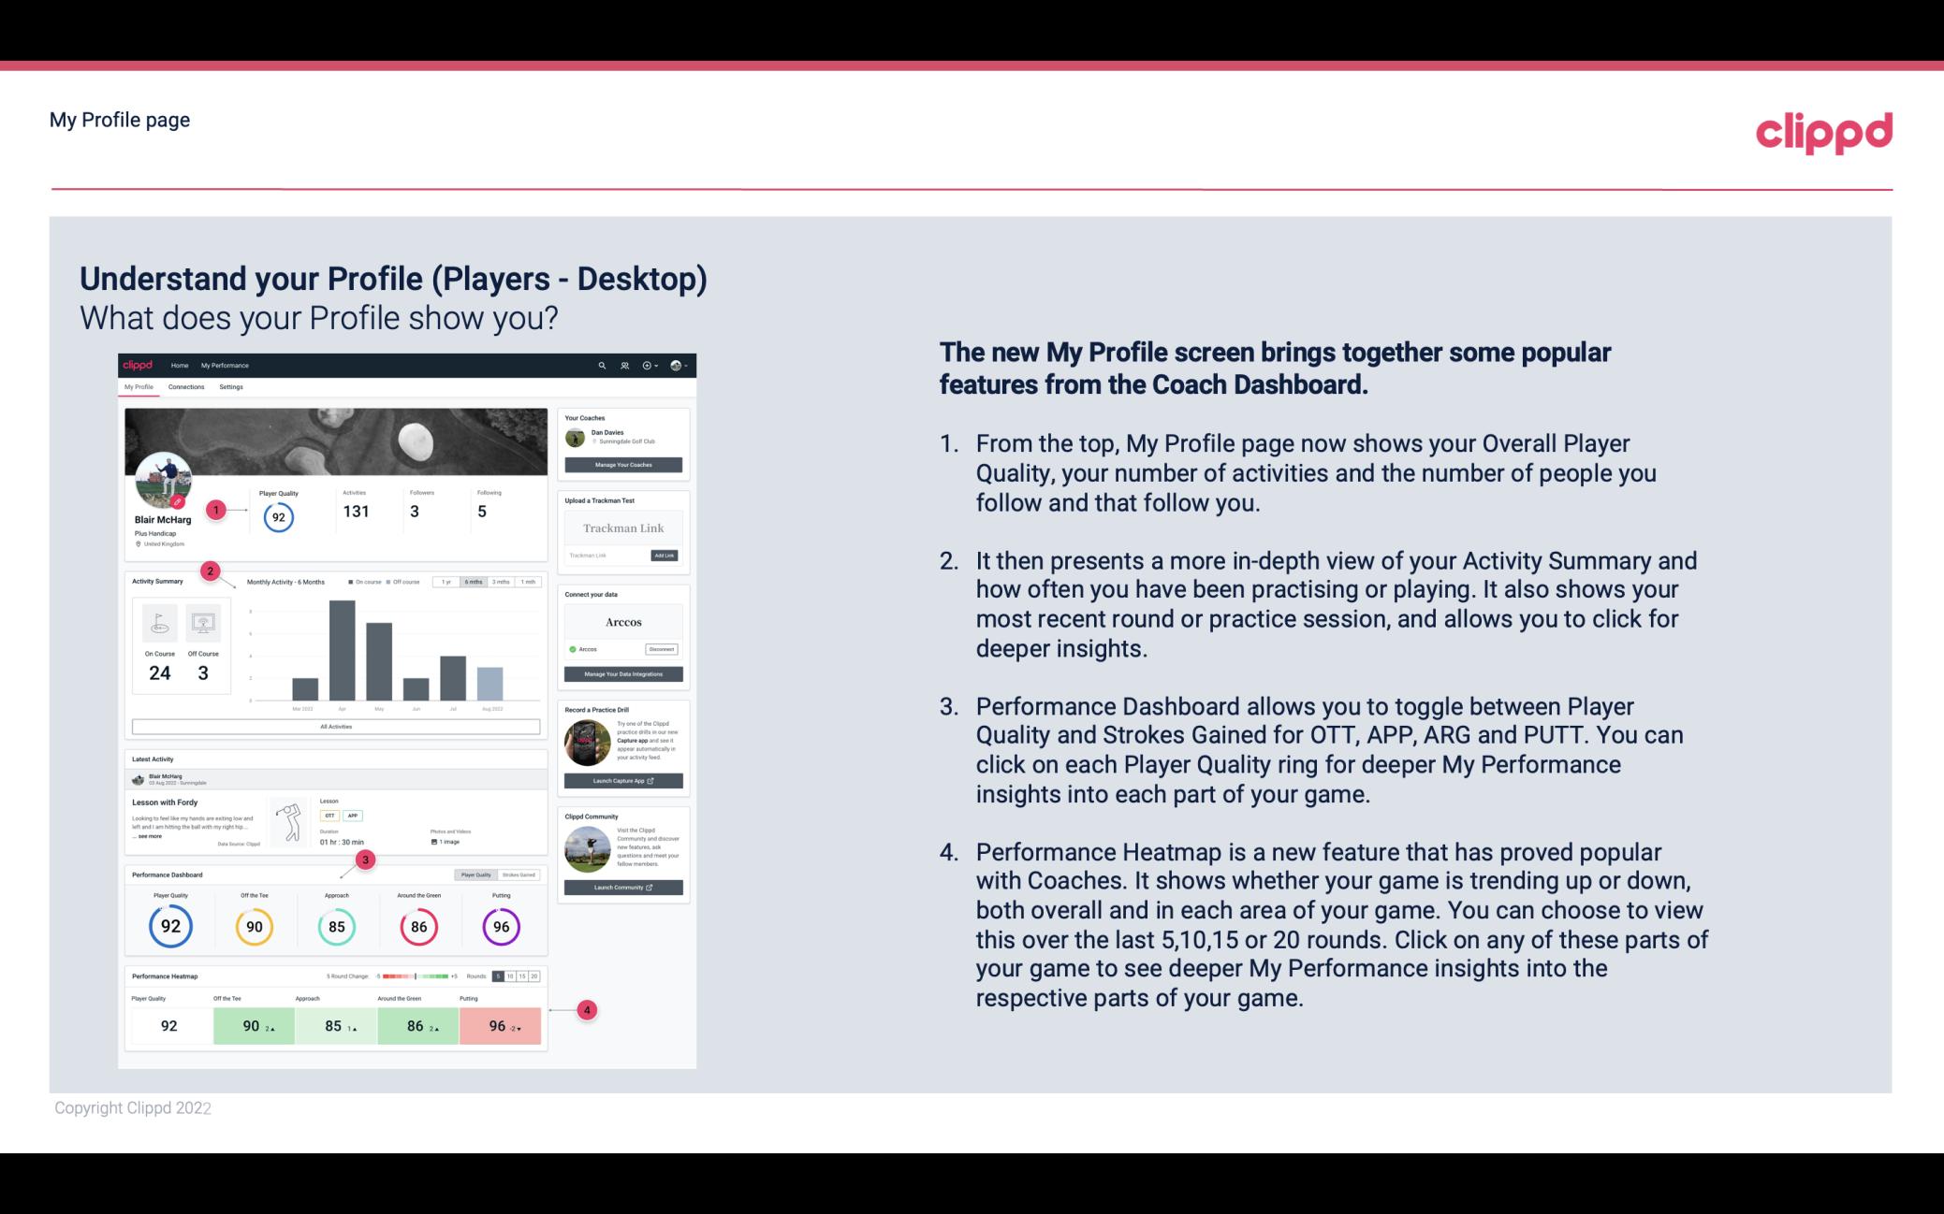Toggle Strokes Gained view in Performance Dashboard

tap(519, 874)
